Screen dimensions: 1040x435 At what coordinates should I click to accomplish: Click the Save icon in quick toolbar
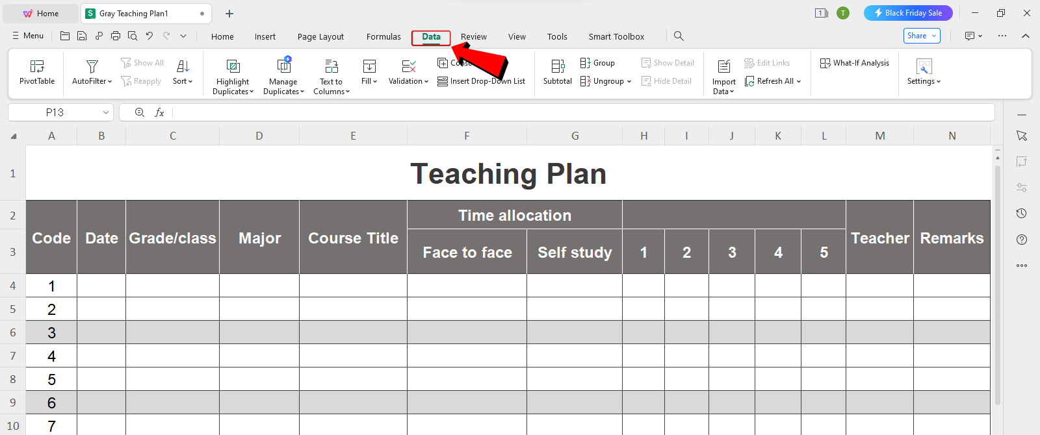82,36
